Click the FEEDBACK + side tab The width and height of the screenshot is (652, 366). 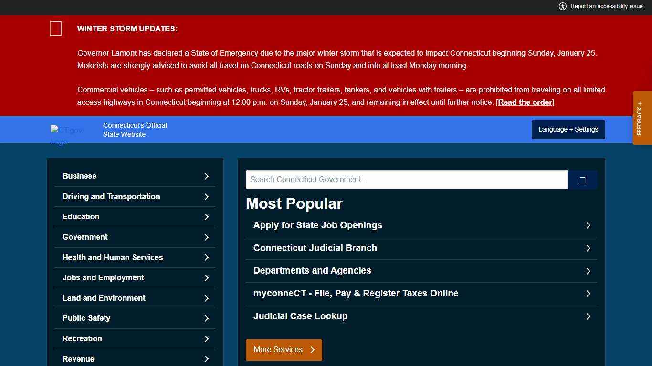pyautogui.click(x=641, y=117)
